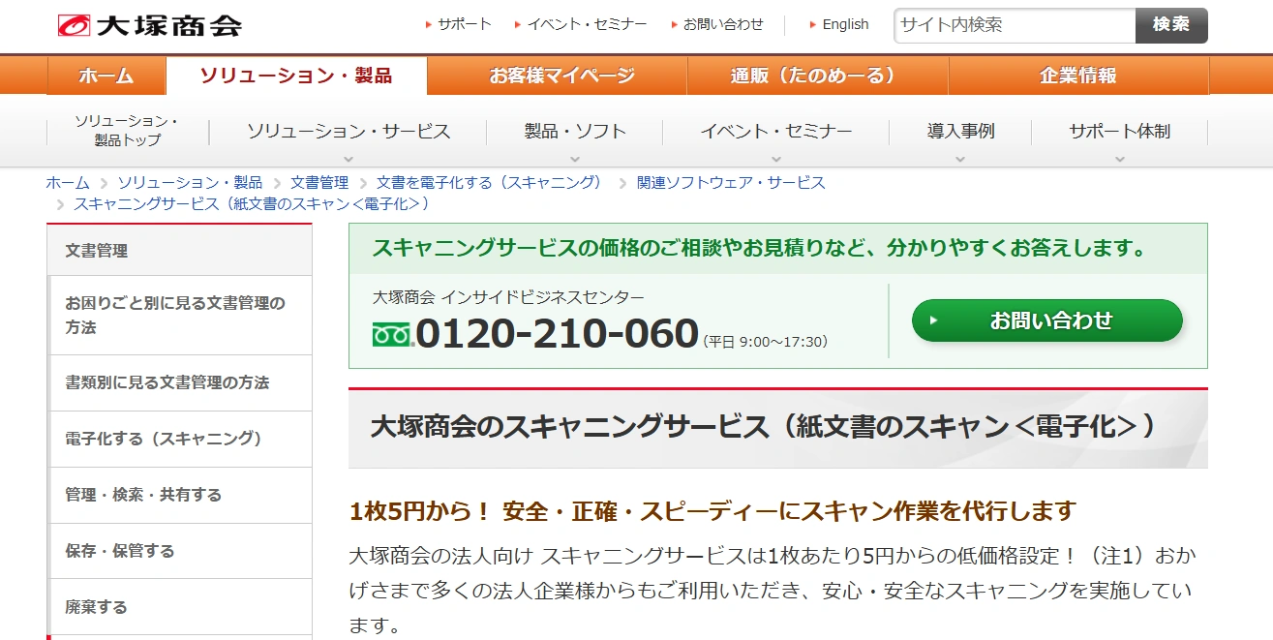Open 管理・検索・共有する in sidebar

click(x=180, y=495)
